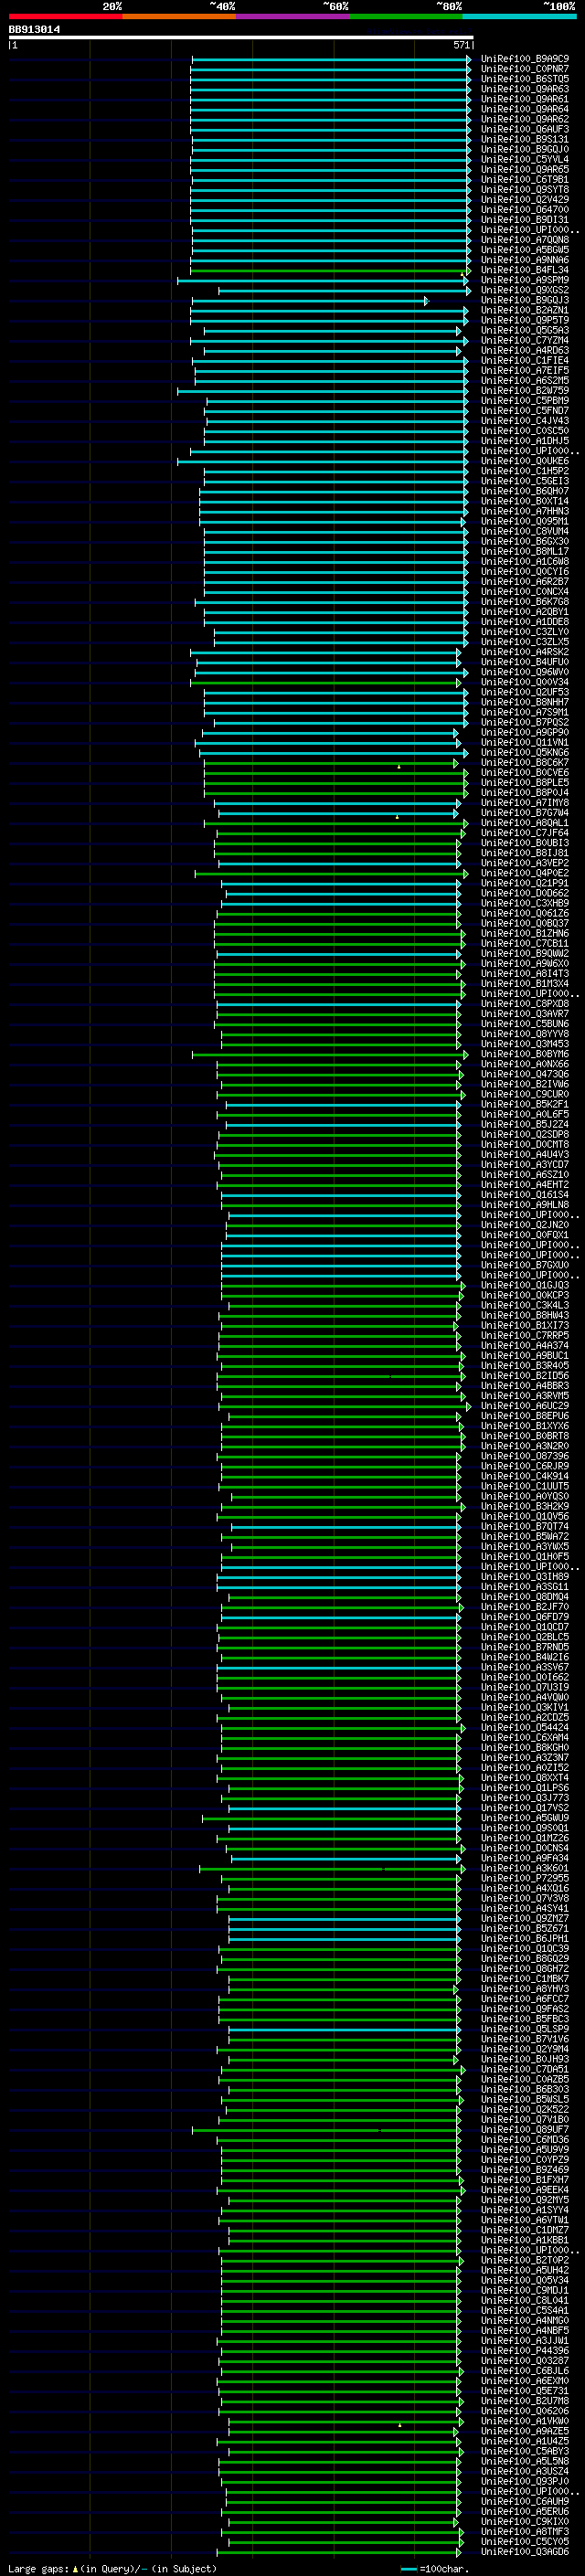The height and width of the screenshot is (2576, 585).
Task: Select hit label UniRef100_A9NNA6
Action: pos(524,260)
